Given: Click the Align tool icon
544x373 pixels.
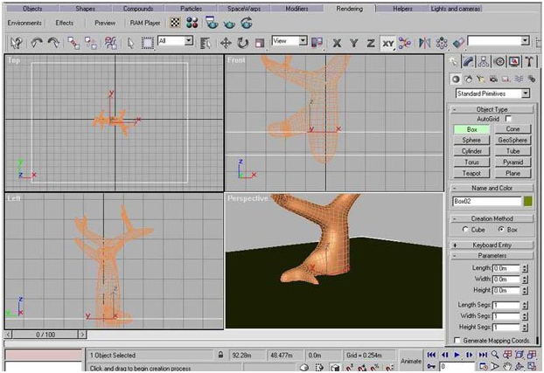Looking at the screenshot, I should pyautogui.click(x=458, y=44).
